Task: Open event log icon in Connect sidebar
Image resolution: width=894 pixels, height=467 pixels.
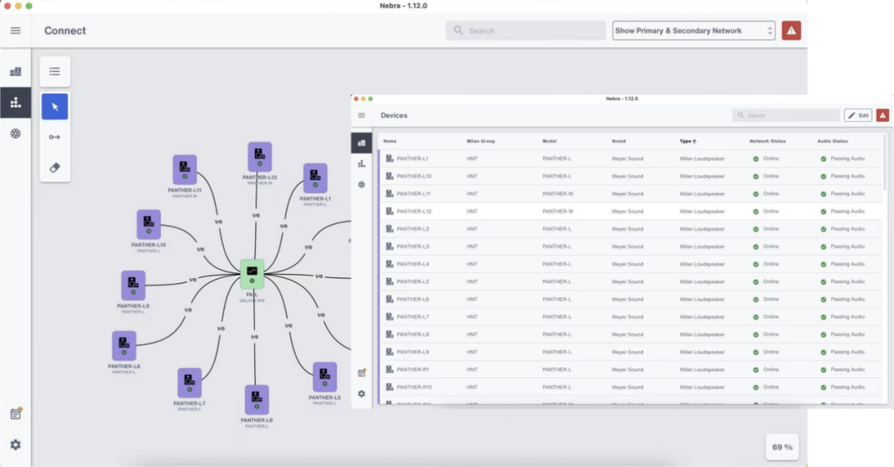Action: tap(15, 413)
